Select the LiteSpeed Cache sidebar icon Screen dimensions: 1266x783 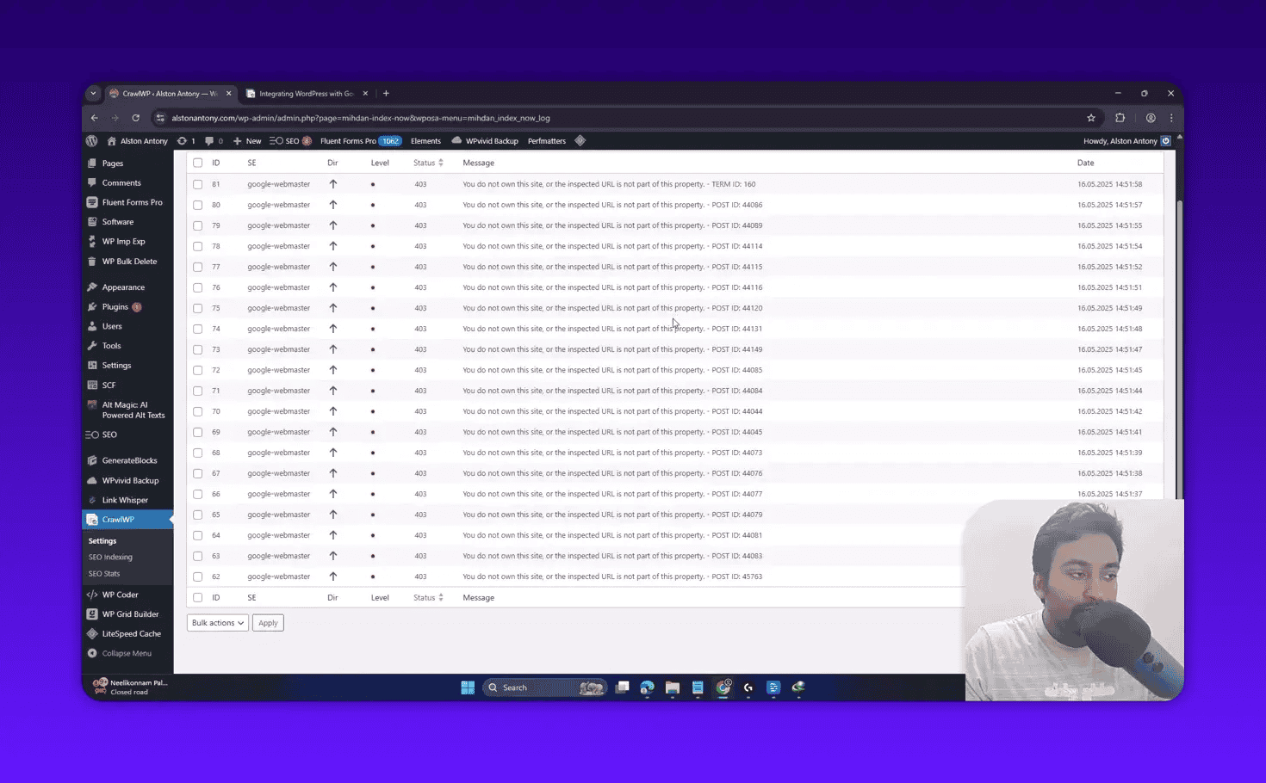coord(92,633)
